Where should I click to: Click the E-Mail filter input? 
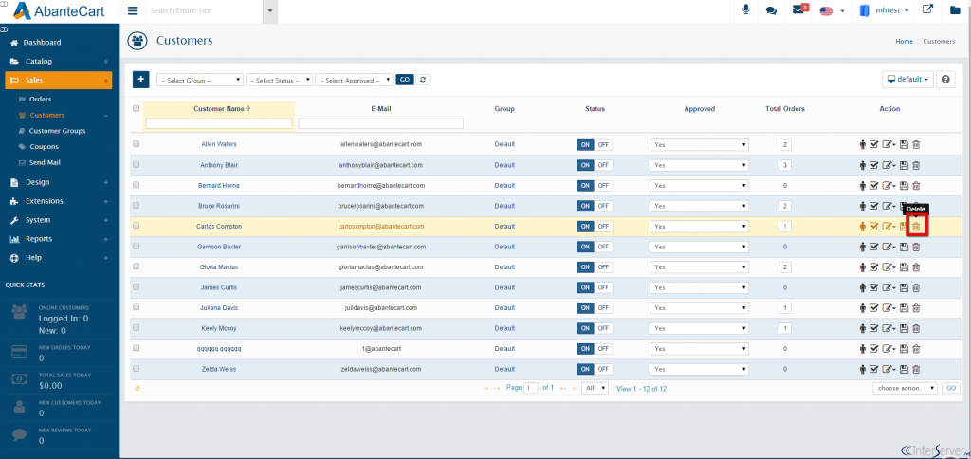(381, 124)
